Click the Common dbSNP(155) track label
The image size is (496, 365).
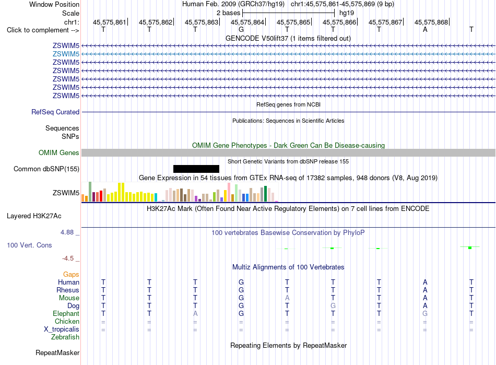[x=46, y=169]
